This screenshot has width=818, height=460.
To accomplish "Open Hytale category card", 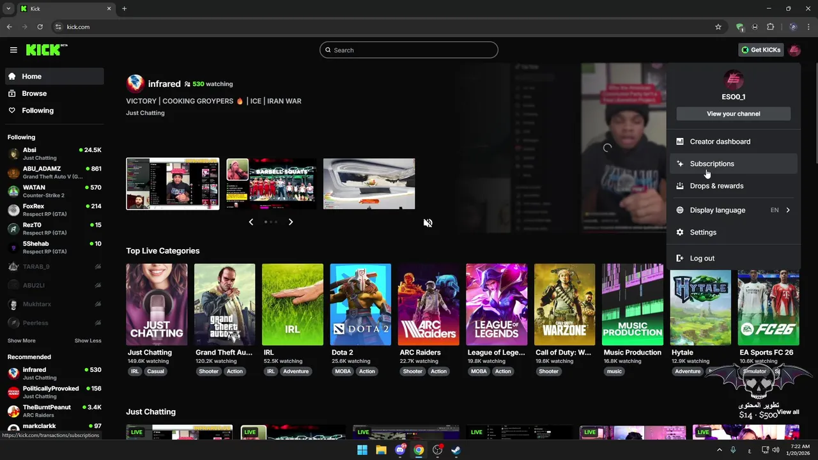I will pos(700,307).
